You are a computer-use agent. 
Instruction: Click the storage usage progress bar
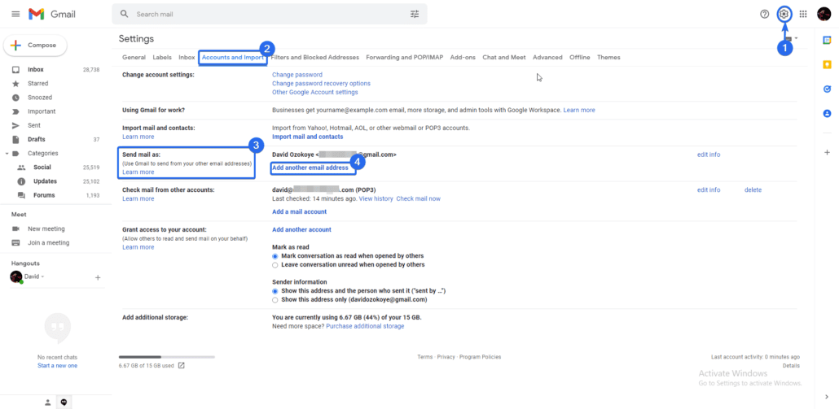coord(167,357)
